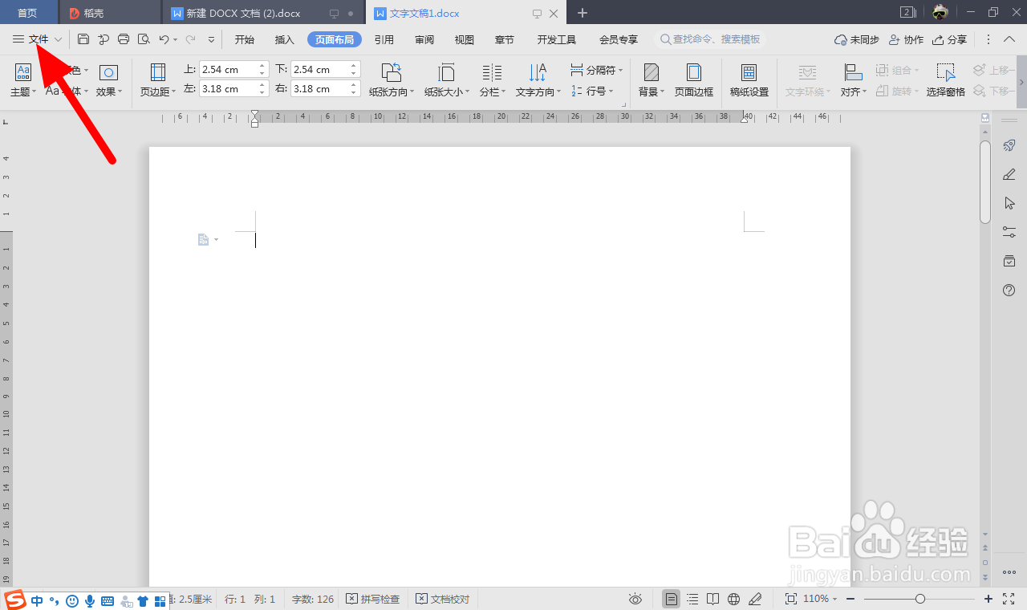
Task: Switch to the 视图 tab
Action: click(465, 39)
